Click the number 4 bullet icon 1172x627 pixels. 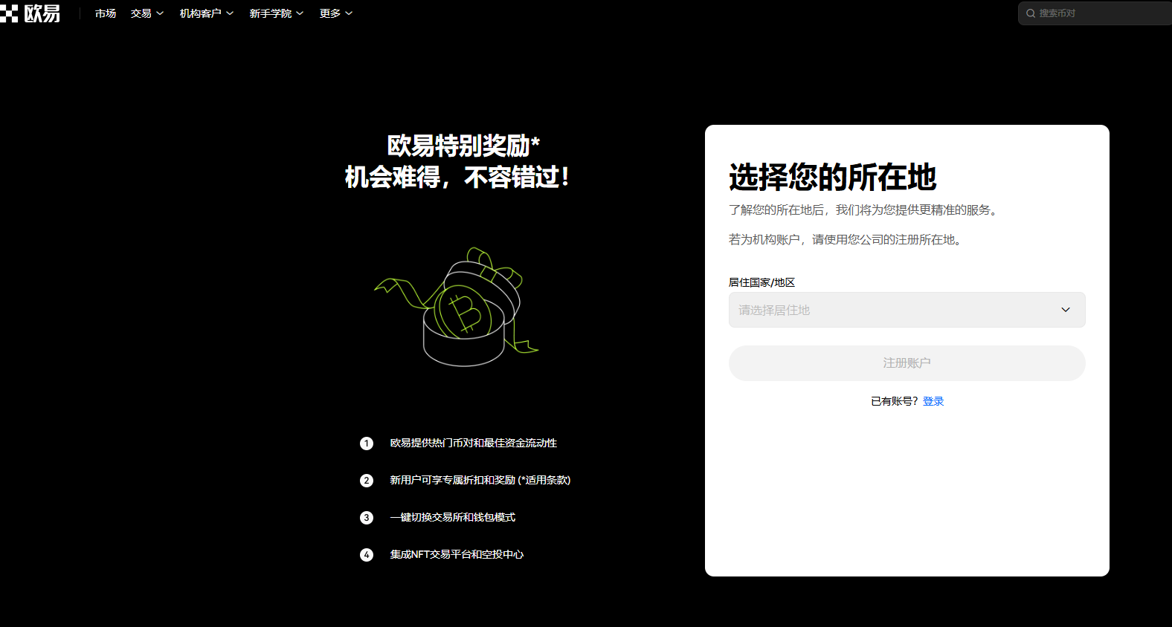(x=367, y=555)
